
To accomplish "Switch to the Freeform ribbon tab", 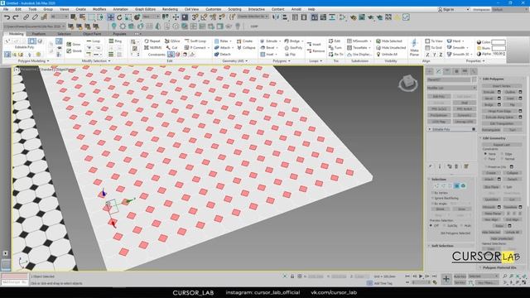I will coord(39,34).
